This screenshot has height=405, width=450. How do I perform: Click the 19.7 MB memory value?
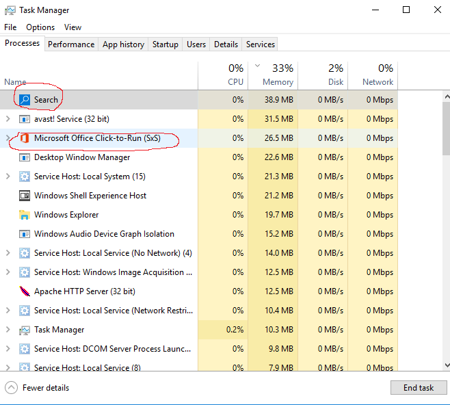coord(278,215)
